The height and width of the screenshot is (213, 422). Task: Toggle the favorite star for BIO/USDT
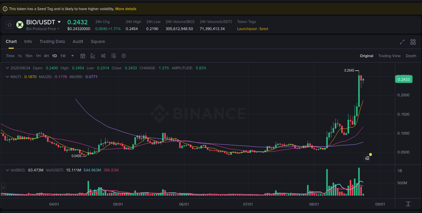point(9,24)
